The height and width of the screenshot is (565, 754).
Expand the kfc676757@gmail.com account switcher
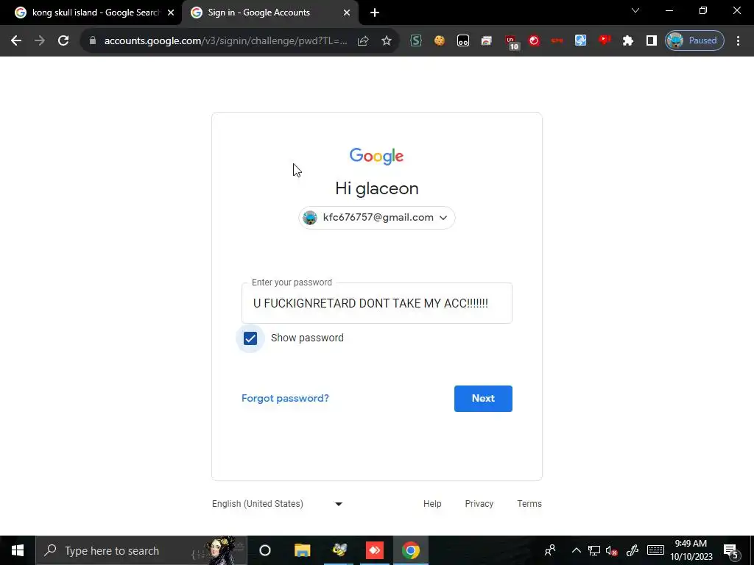pos(376,218)
